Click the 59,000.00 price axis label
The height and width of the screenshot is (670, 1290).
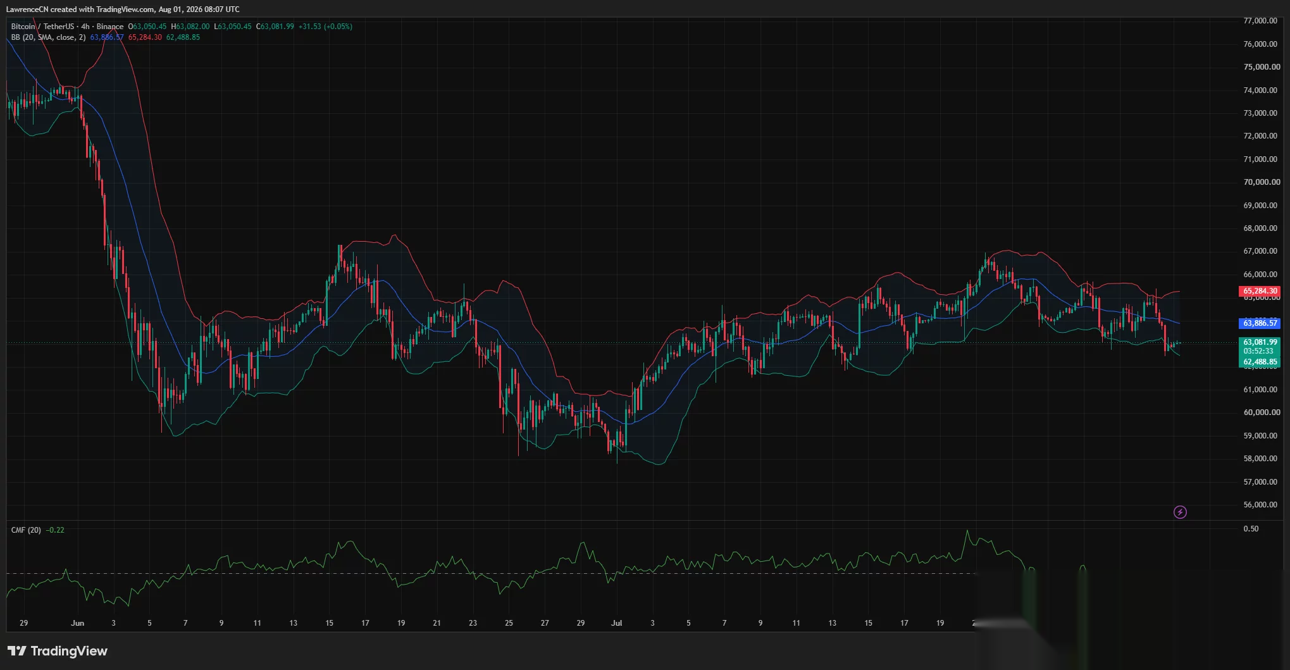(1260, 436)
